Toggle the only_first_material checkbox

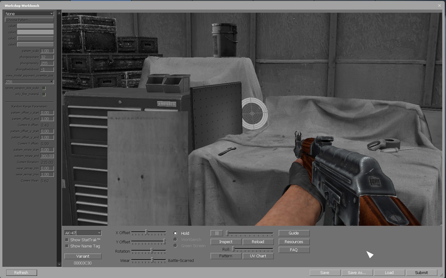[44, 94]
